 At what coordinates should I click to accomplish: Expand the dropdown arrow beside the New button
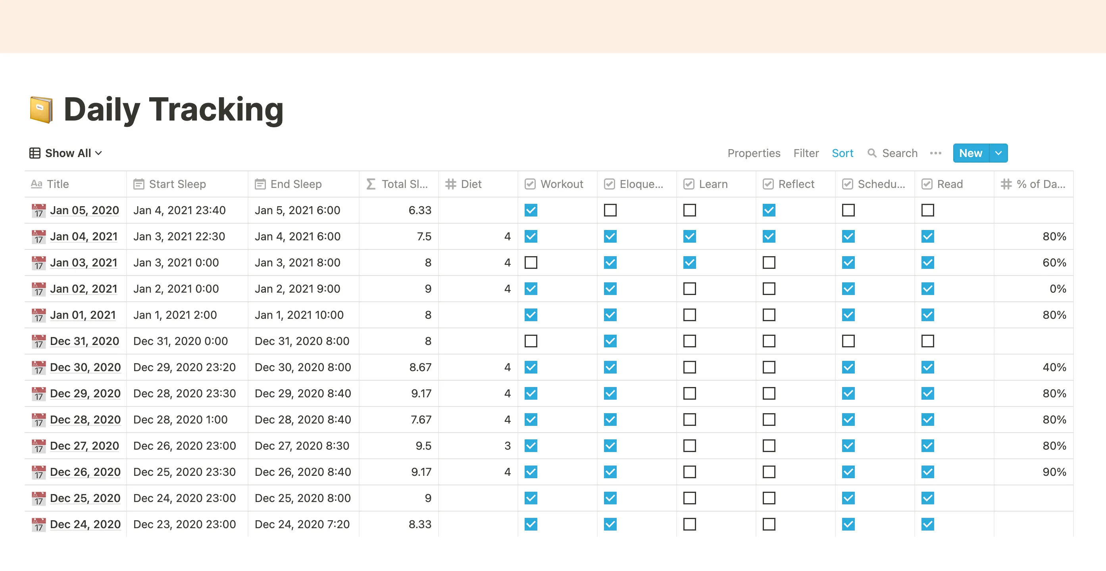(998, 153)
